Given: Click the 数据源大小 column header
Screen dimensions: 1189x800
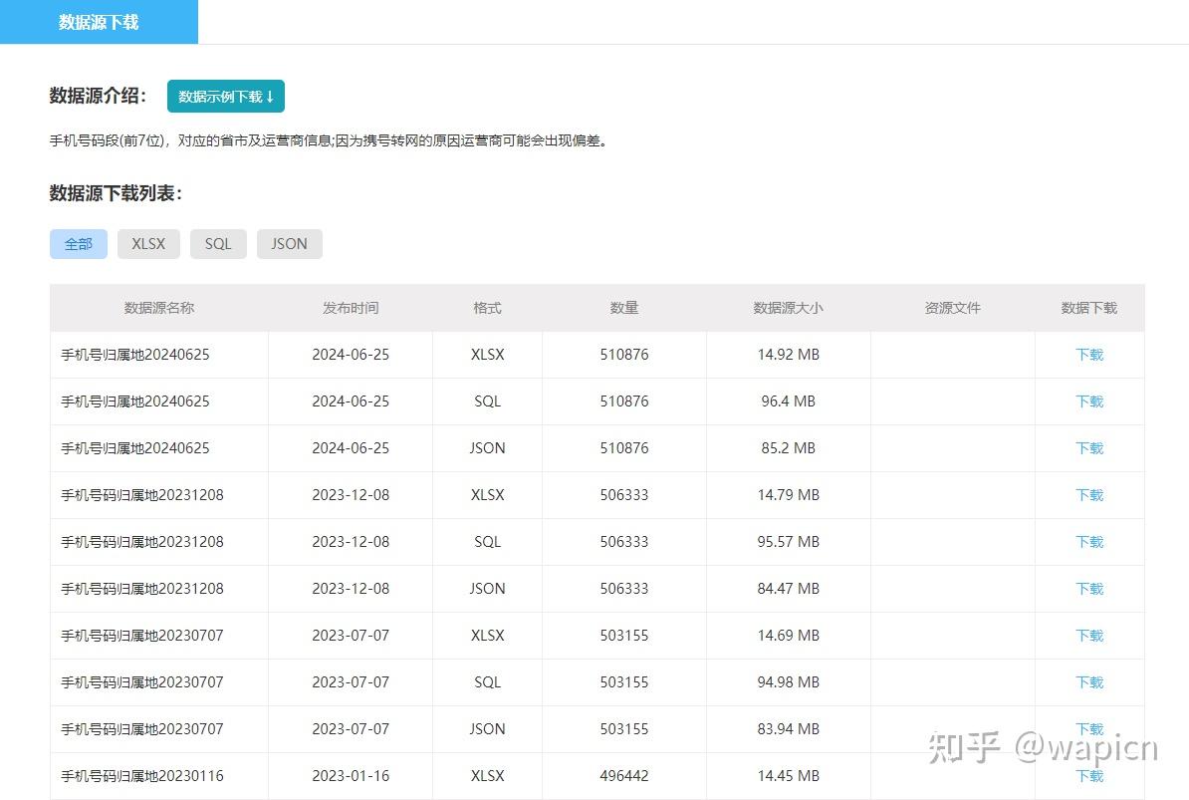Looking at the screenshot, I should [788, 308].
